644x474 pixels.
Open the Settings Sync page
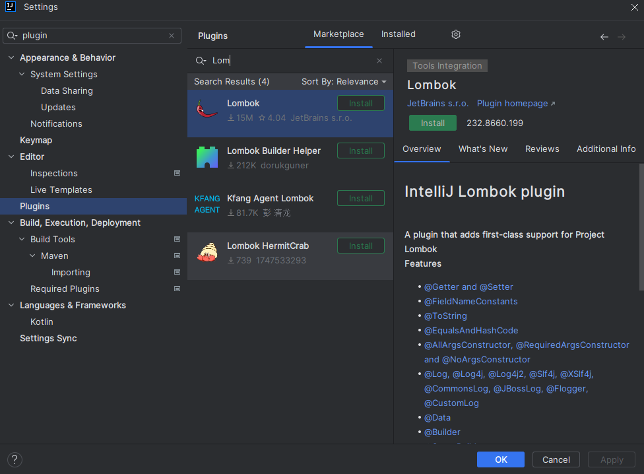pyautogui.click(x=48, y=338)
